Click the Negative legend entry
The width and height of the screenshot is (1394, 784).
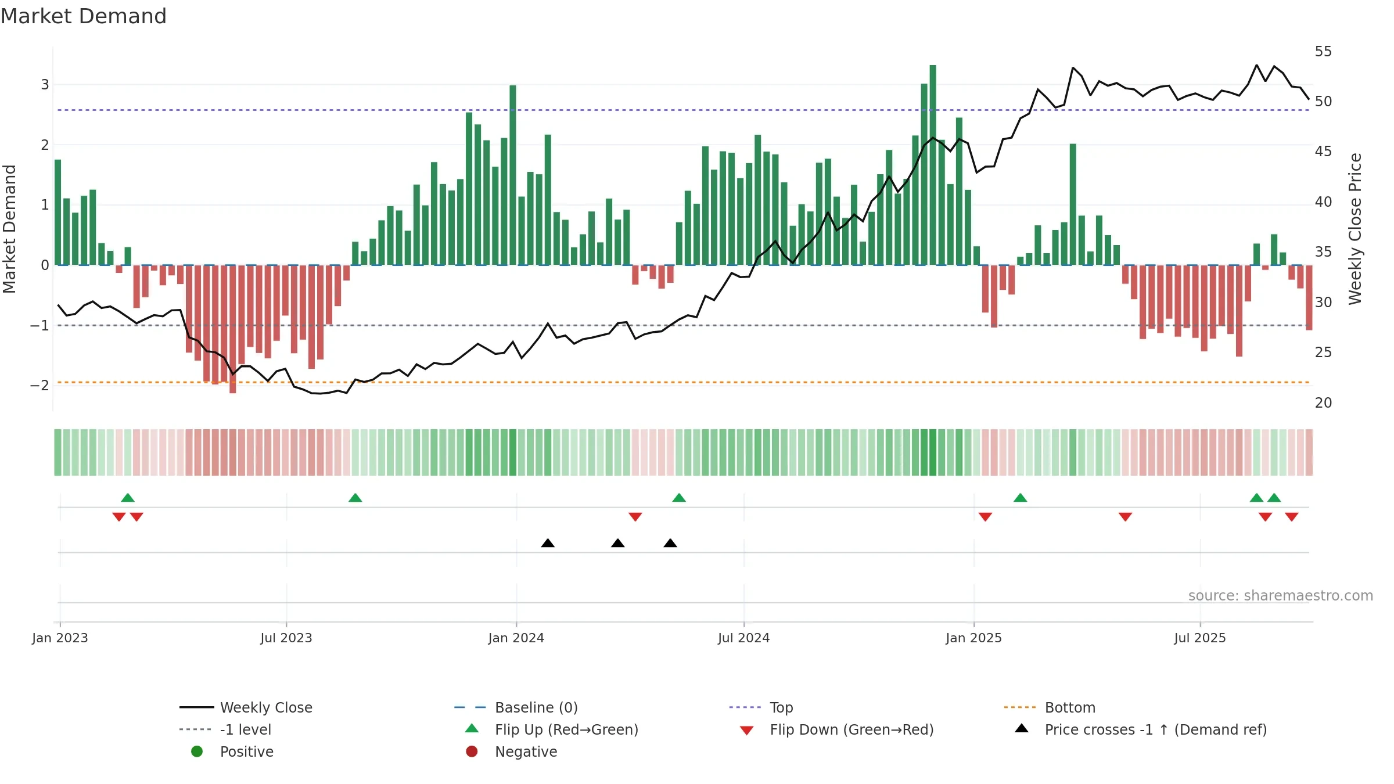tap(511, 751)
